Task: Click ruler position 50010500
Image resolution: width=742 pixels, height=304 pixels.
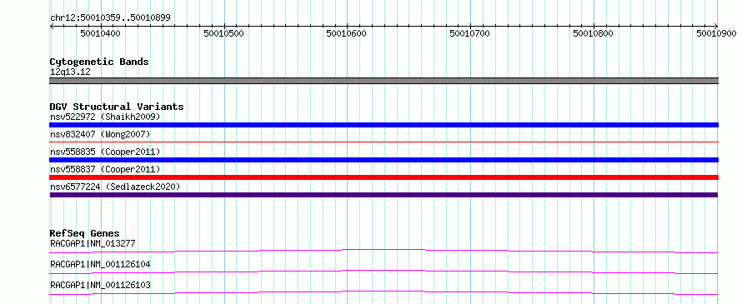Action: (223, 33)
